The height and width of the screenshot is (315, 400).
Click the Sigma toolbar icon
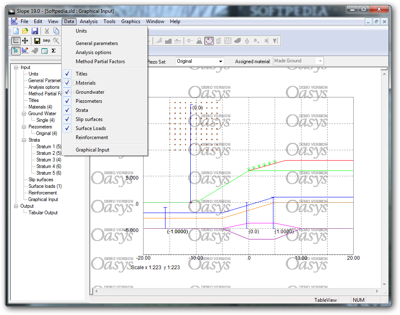[x=53, y=51]
